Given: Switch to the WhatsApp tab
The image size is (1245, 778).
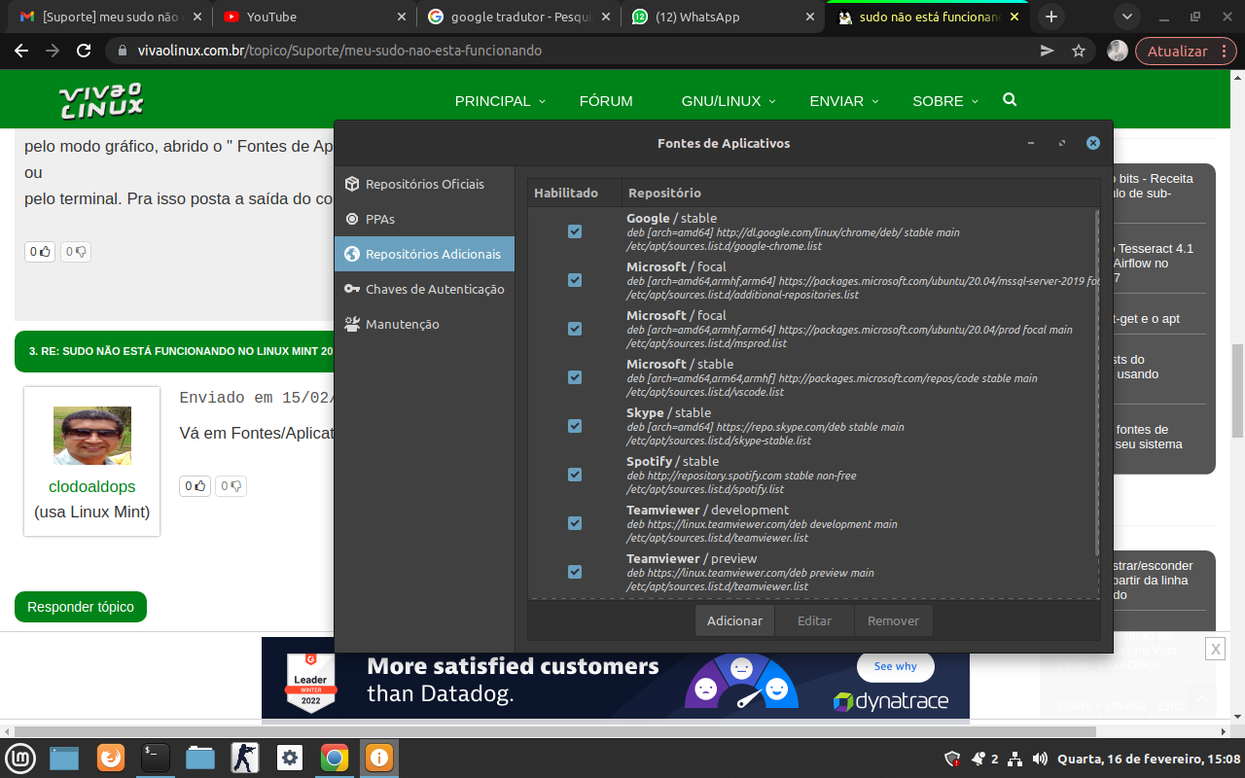Looking at the screenshot, I should point(722,18).
